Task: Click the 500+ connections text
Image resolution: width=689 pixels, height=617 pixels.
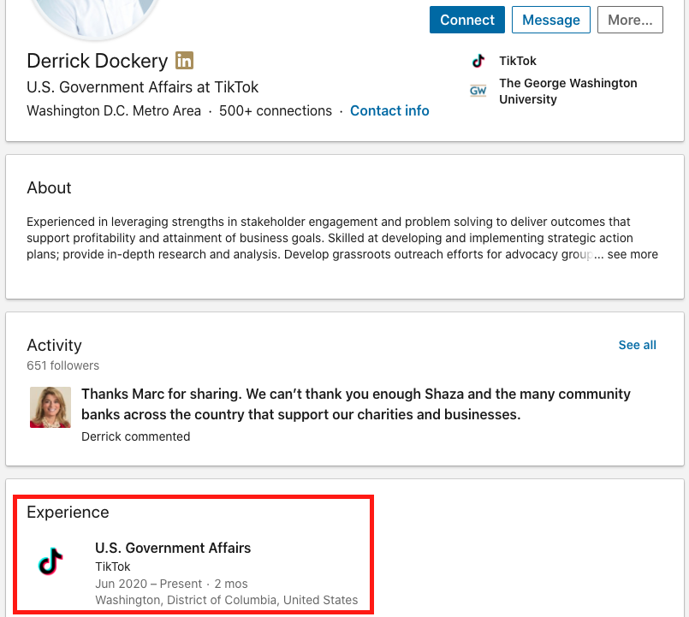Action: 276,110
